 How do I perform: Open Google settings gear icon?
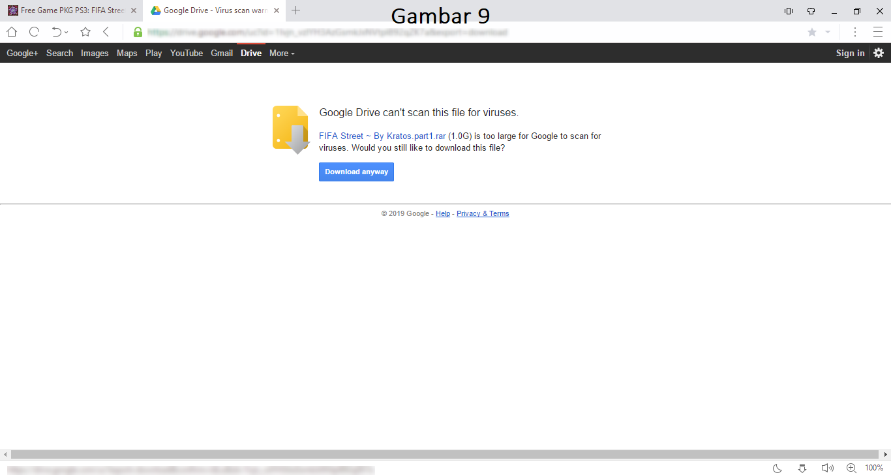pyautogui.click(x=879, y=53)
